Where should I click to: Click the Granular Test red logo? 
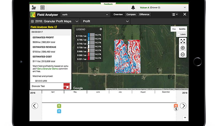point(67,86)
